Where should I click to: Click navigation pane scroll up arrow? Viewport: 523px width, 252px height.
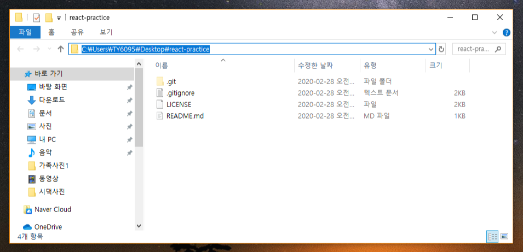click(139, 63)
